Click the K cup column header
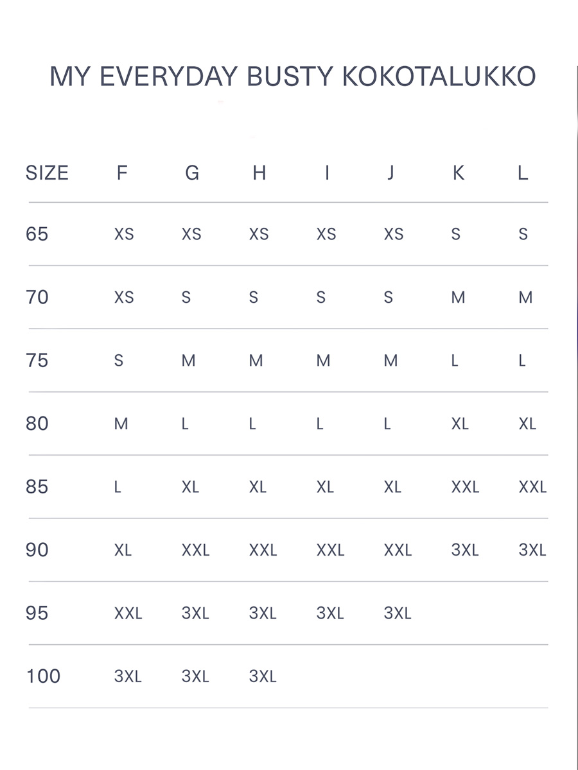Screen dimensions: 578x770 pos(458,173)
